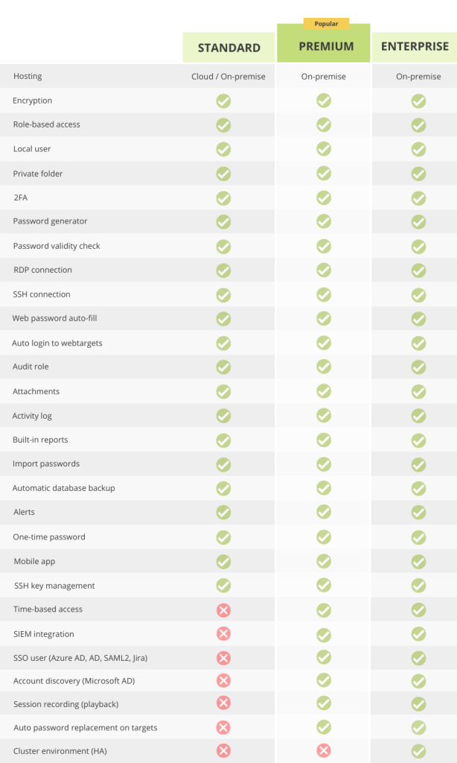Click Enterprise checkmark for Cluster environment (HA)
Viewport: 457px width, 763px height.
(x=418, y=751)
